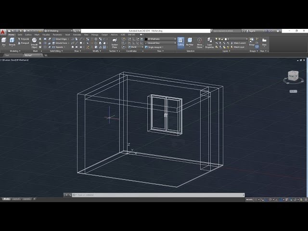
Task: Open the Parametric ribbon tab
Action: [x=57, y=35]
